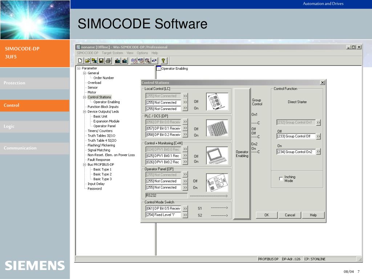Open selector next to [058] DP Bit 0.2 Receiv
The height and width of the screenshot is (279, 372).
185,134
